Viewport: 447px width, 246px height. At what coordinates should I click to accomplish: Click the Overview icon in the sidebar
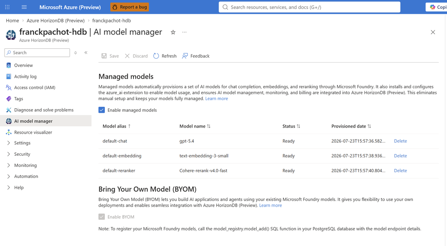pos(9,65)
